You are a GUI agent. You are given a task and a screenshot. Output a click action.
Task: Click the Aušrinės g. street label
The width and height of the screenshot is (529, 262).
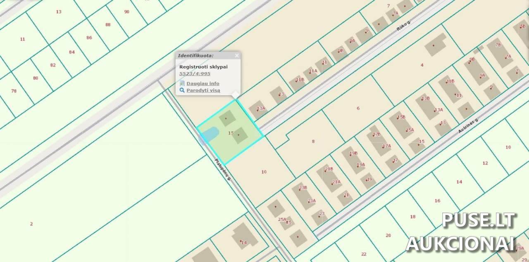click(467, 125)
